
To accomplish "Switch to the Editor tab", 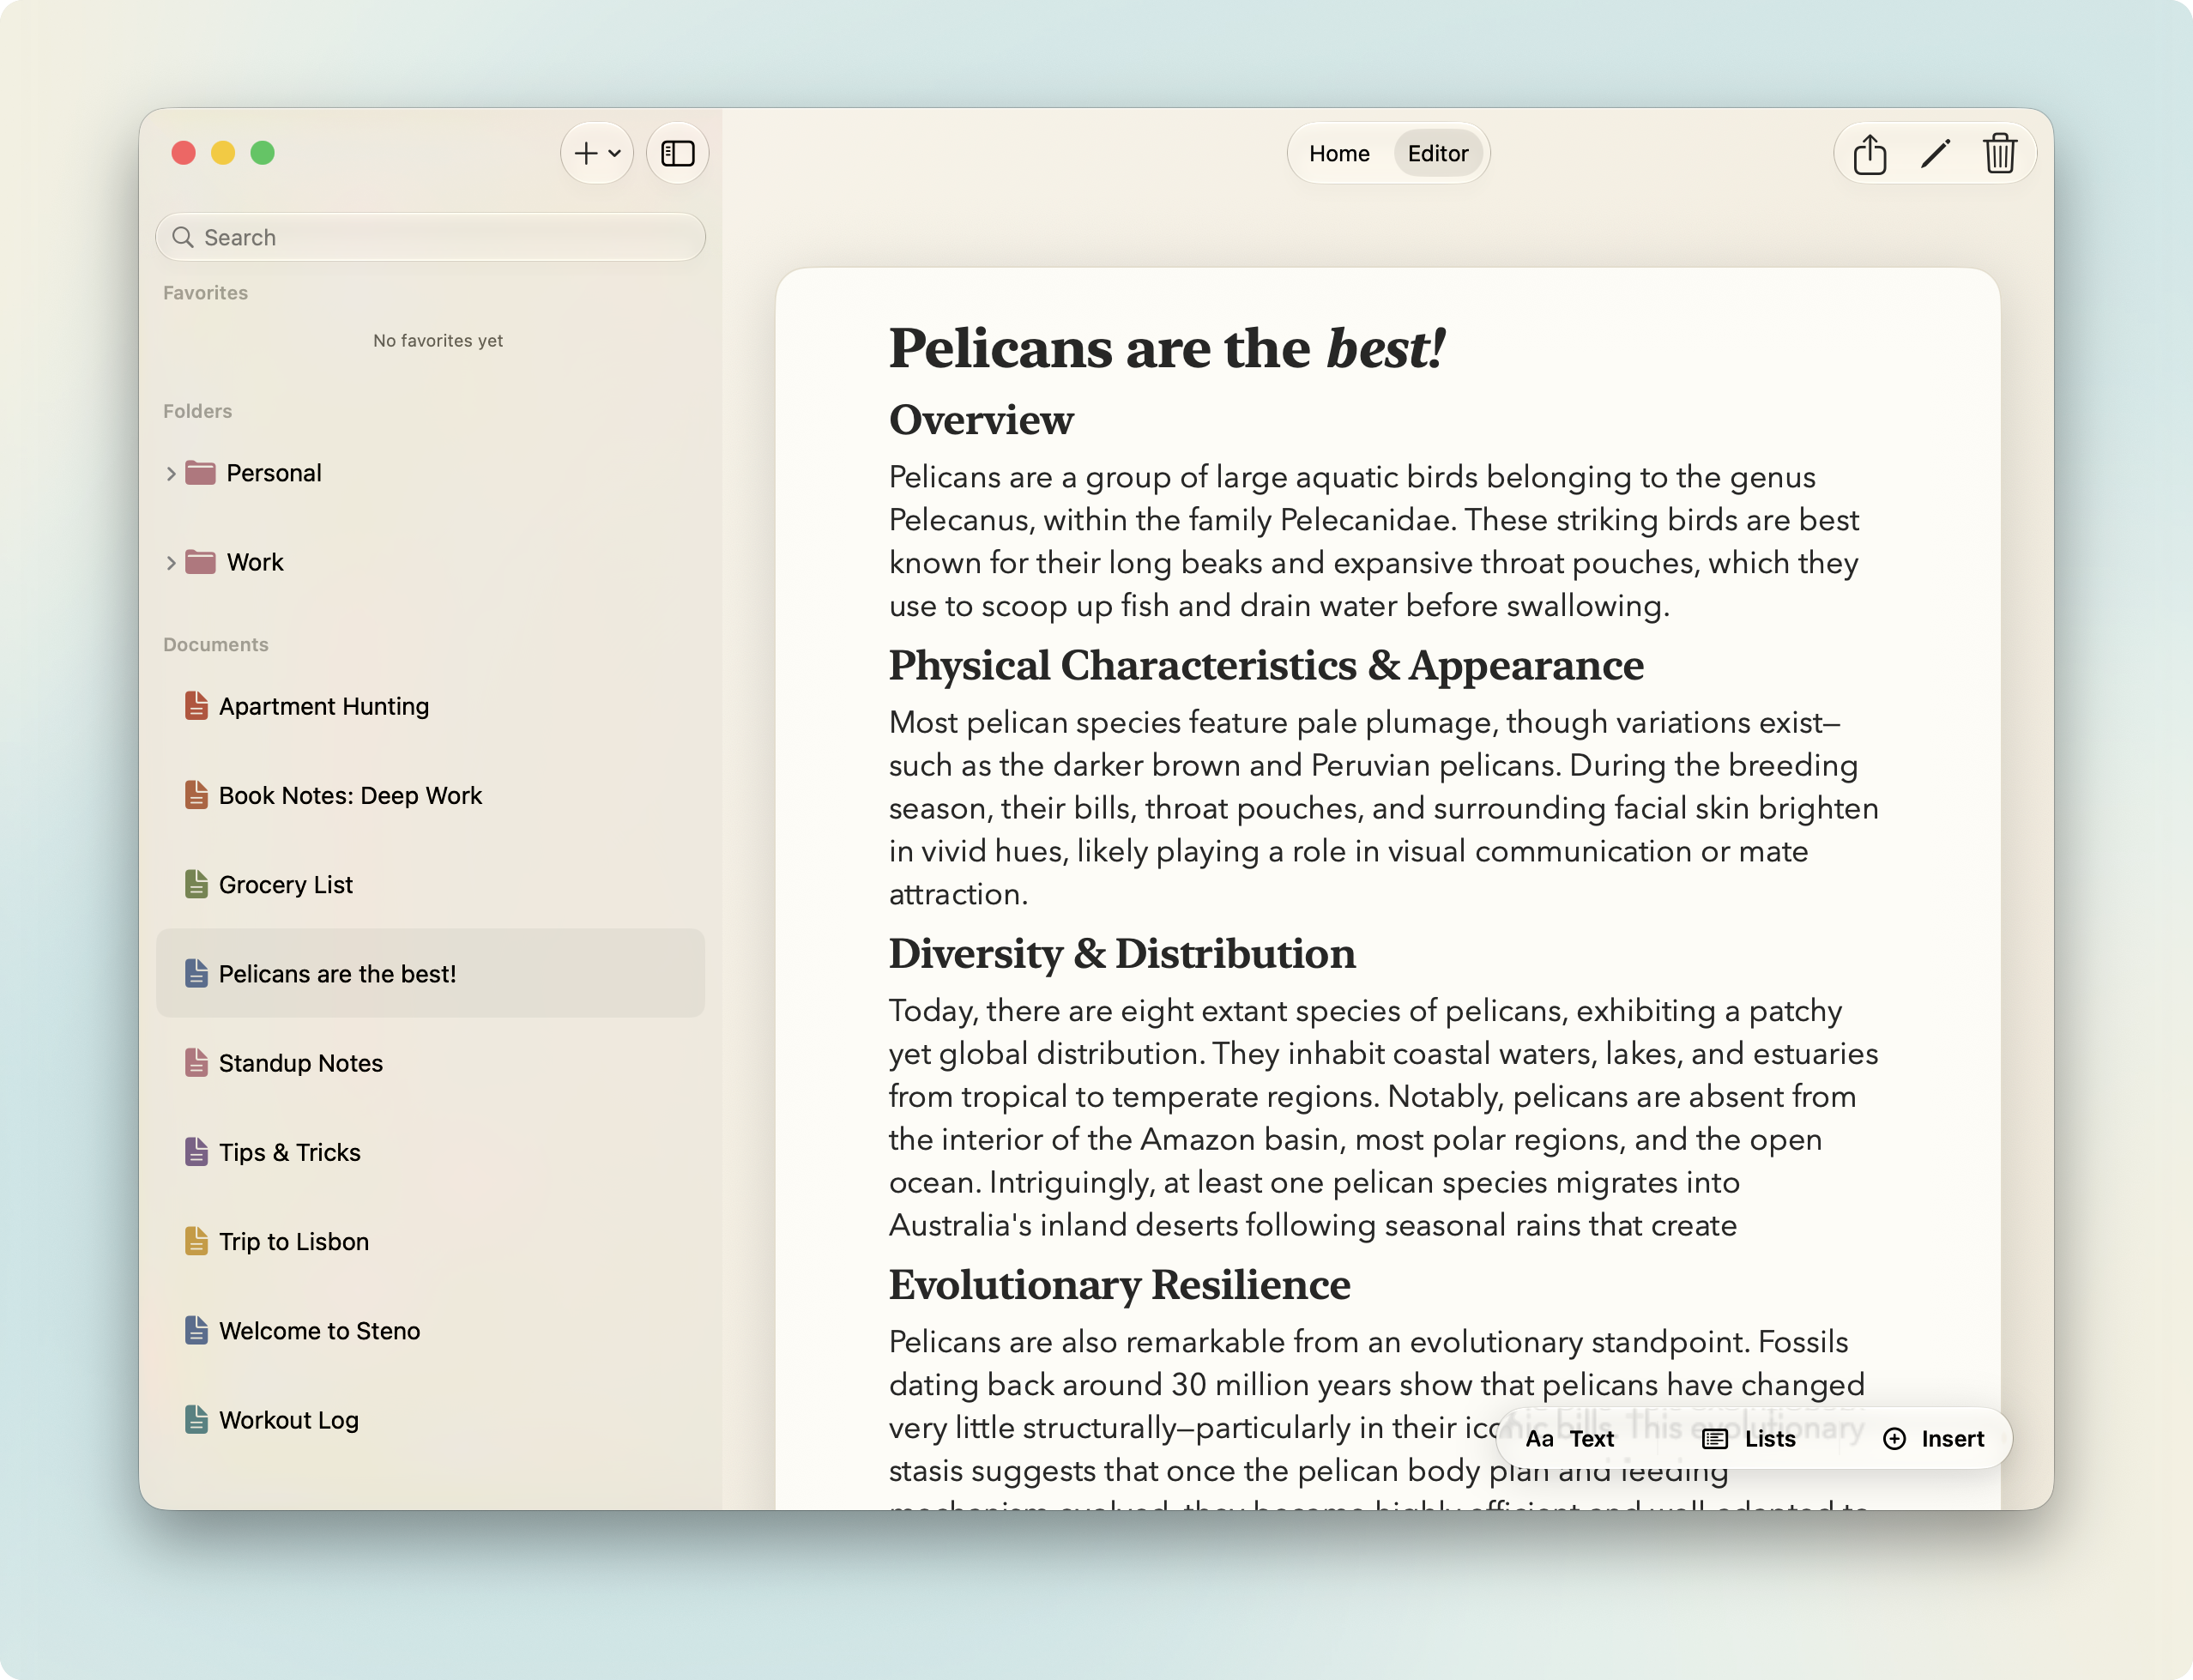I will click(x=1437, y=153).
